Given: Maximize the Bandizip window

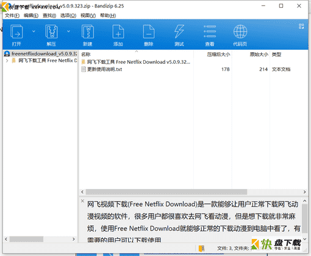Looking at the screenshot, I should click(281, 6).
